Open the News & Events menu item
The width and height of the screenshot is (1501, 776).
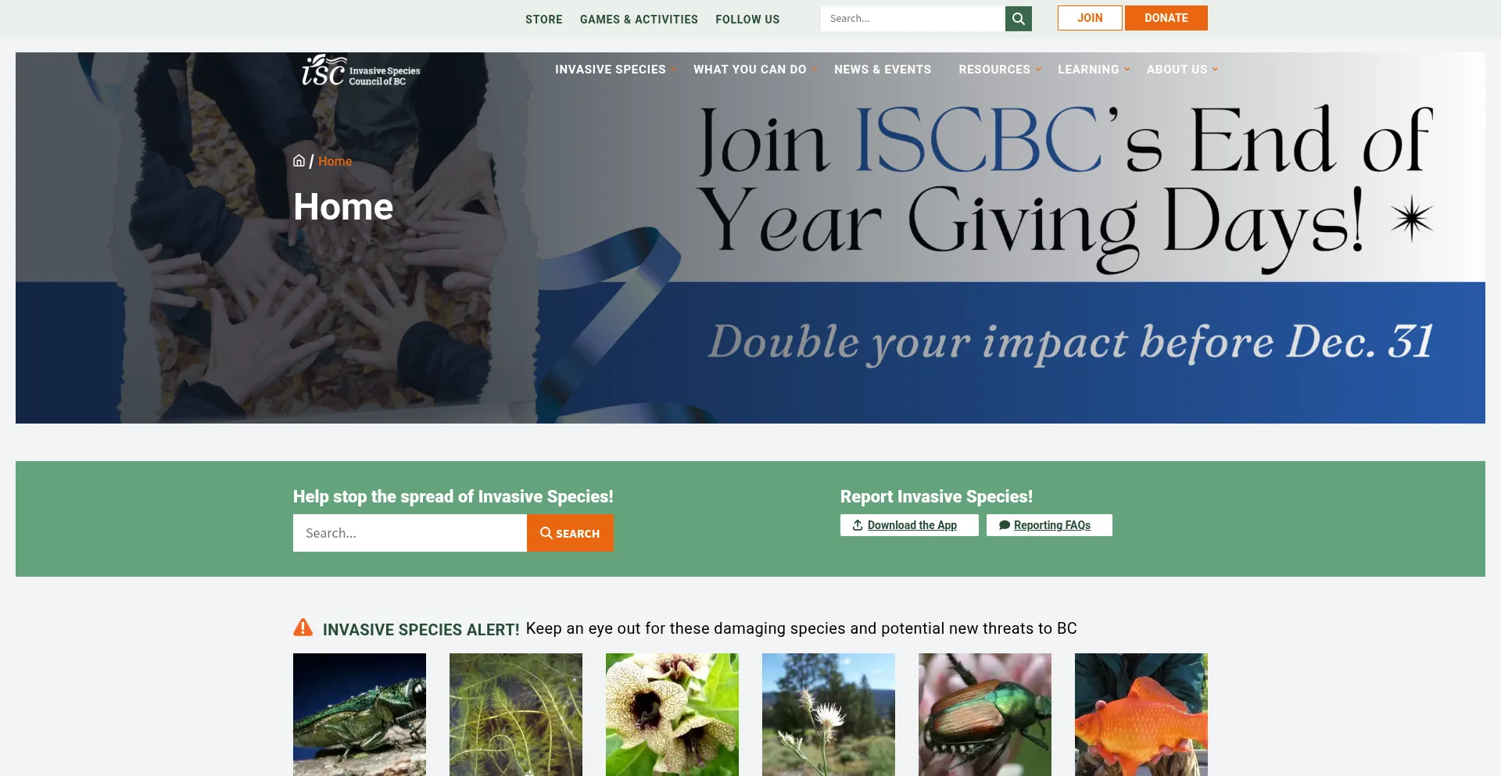pos(883,70)
